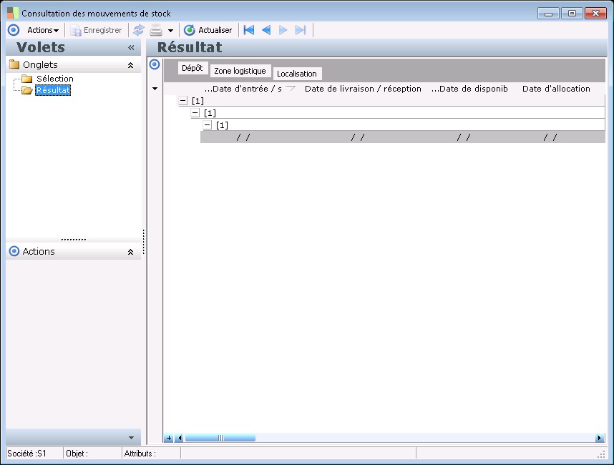Go to the previous record
This screenshot has width=614, height=465.
266,30
